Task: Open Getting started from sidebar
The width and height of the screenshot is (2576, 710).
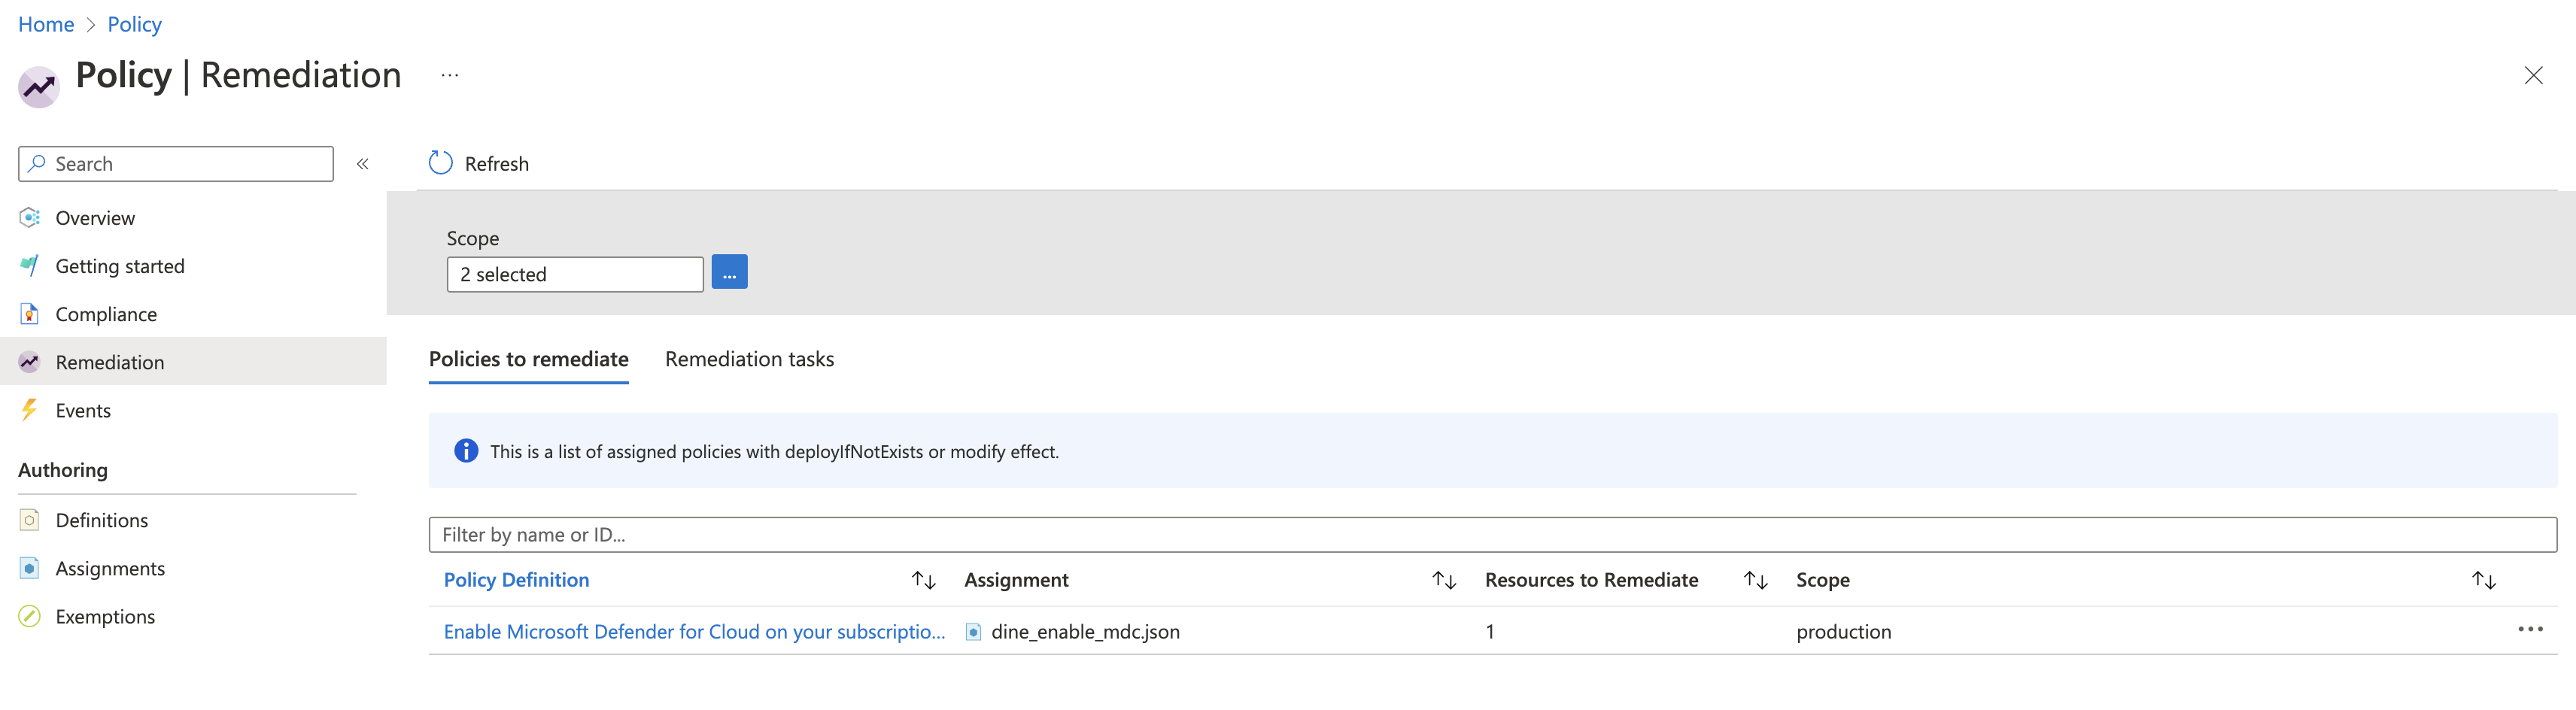Action: 119,266
